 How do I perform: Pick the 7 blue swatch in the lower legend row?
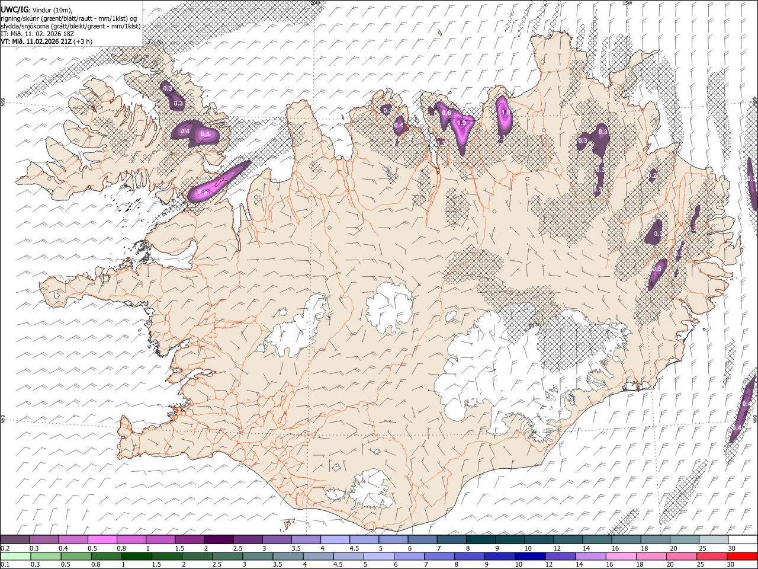(439, 556)
